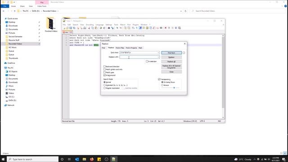
Task: Click the New file icon in Notepad++ toolbar
Action: [64, 28]
